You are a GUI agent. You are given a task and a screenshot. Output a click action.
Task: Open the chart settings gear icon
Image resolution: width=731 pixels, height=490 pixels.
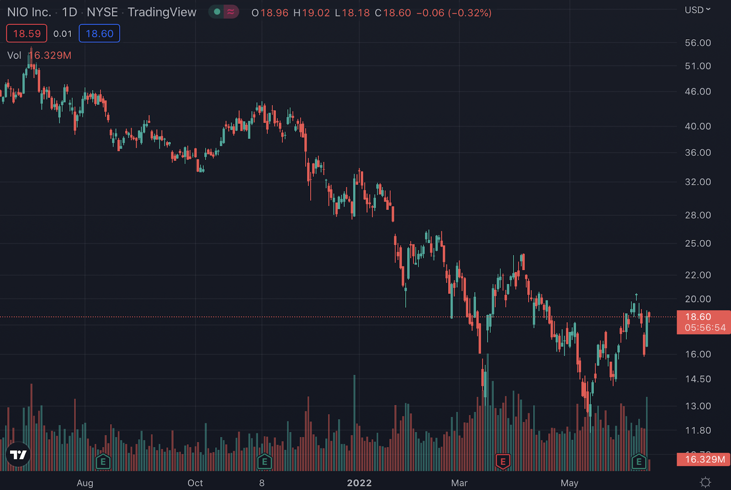pyautogui.click(x=705, y=482)
